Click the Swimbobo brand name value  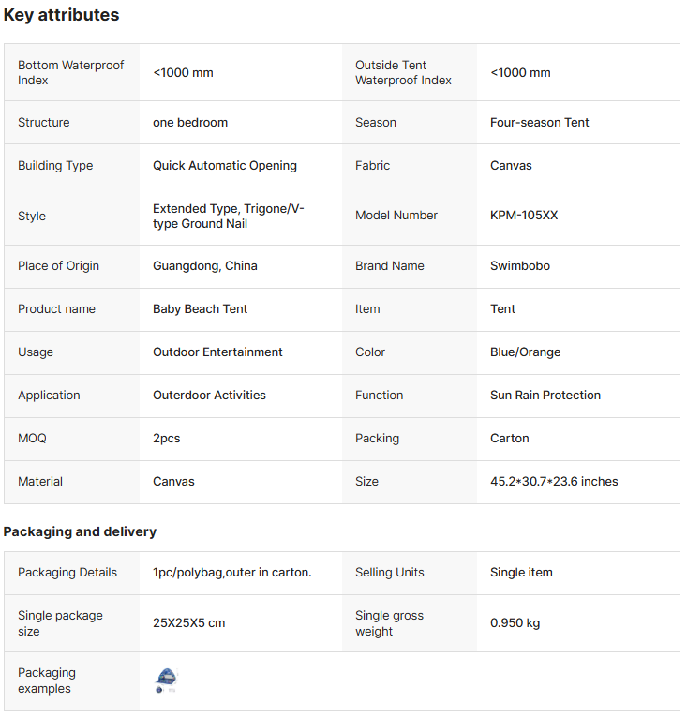coord(520,266)
